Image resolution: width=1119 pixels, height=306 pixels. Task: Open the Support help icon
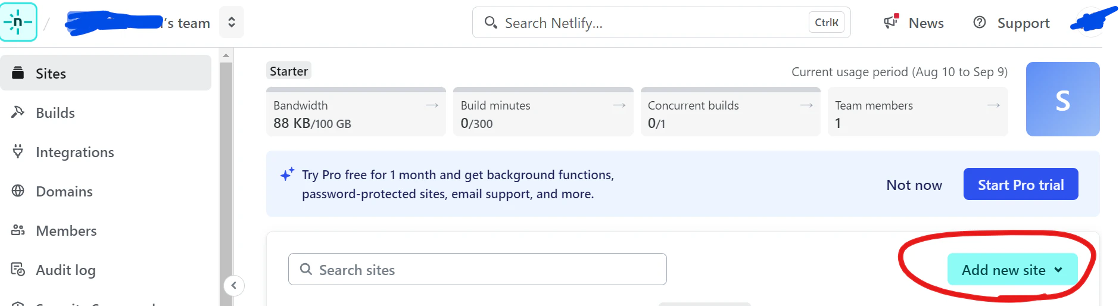pos(980,23)
